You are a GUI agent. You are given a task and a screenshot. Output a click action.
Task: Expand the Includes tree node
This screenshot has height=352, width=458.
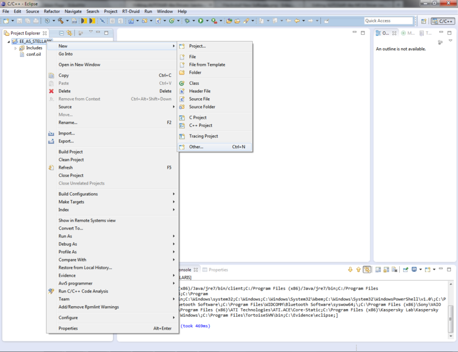coord(16,48)
